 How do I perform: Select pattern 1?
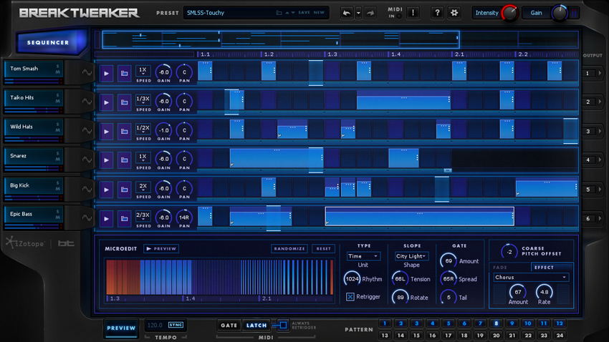click(385, 323)
